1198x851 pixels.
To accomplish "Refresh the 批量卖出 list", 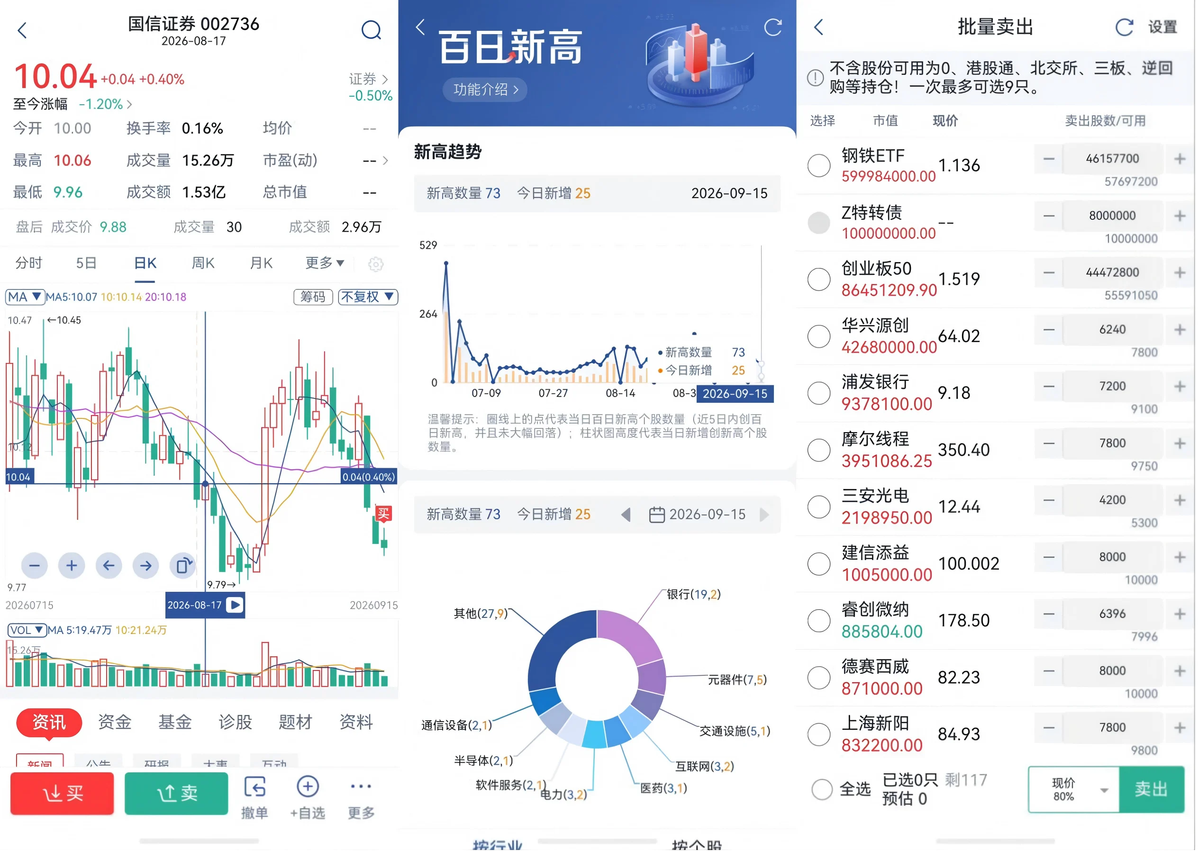I will coord(1124,27).
